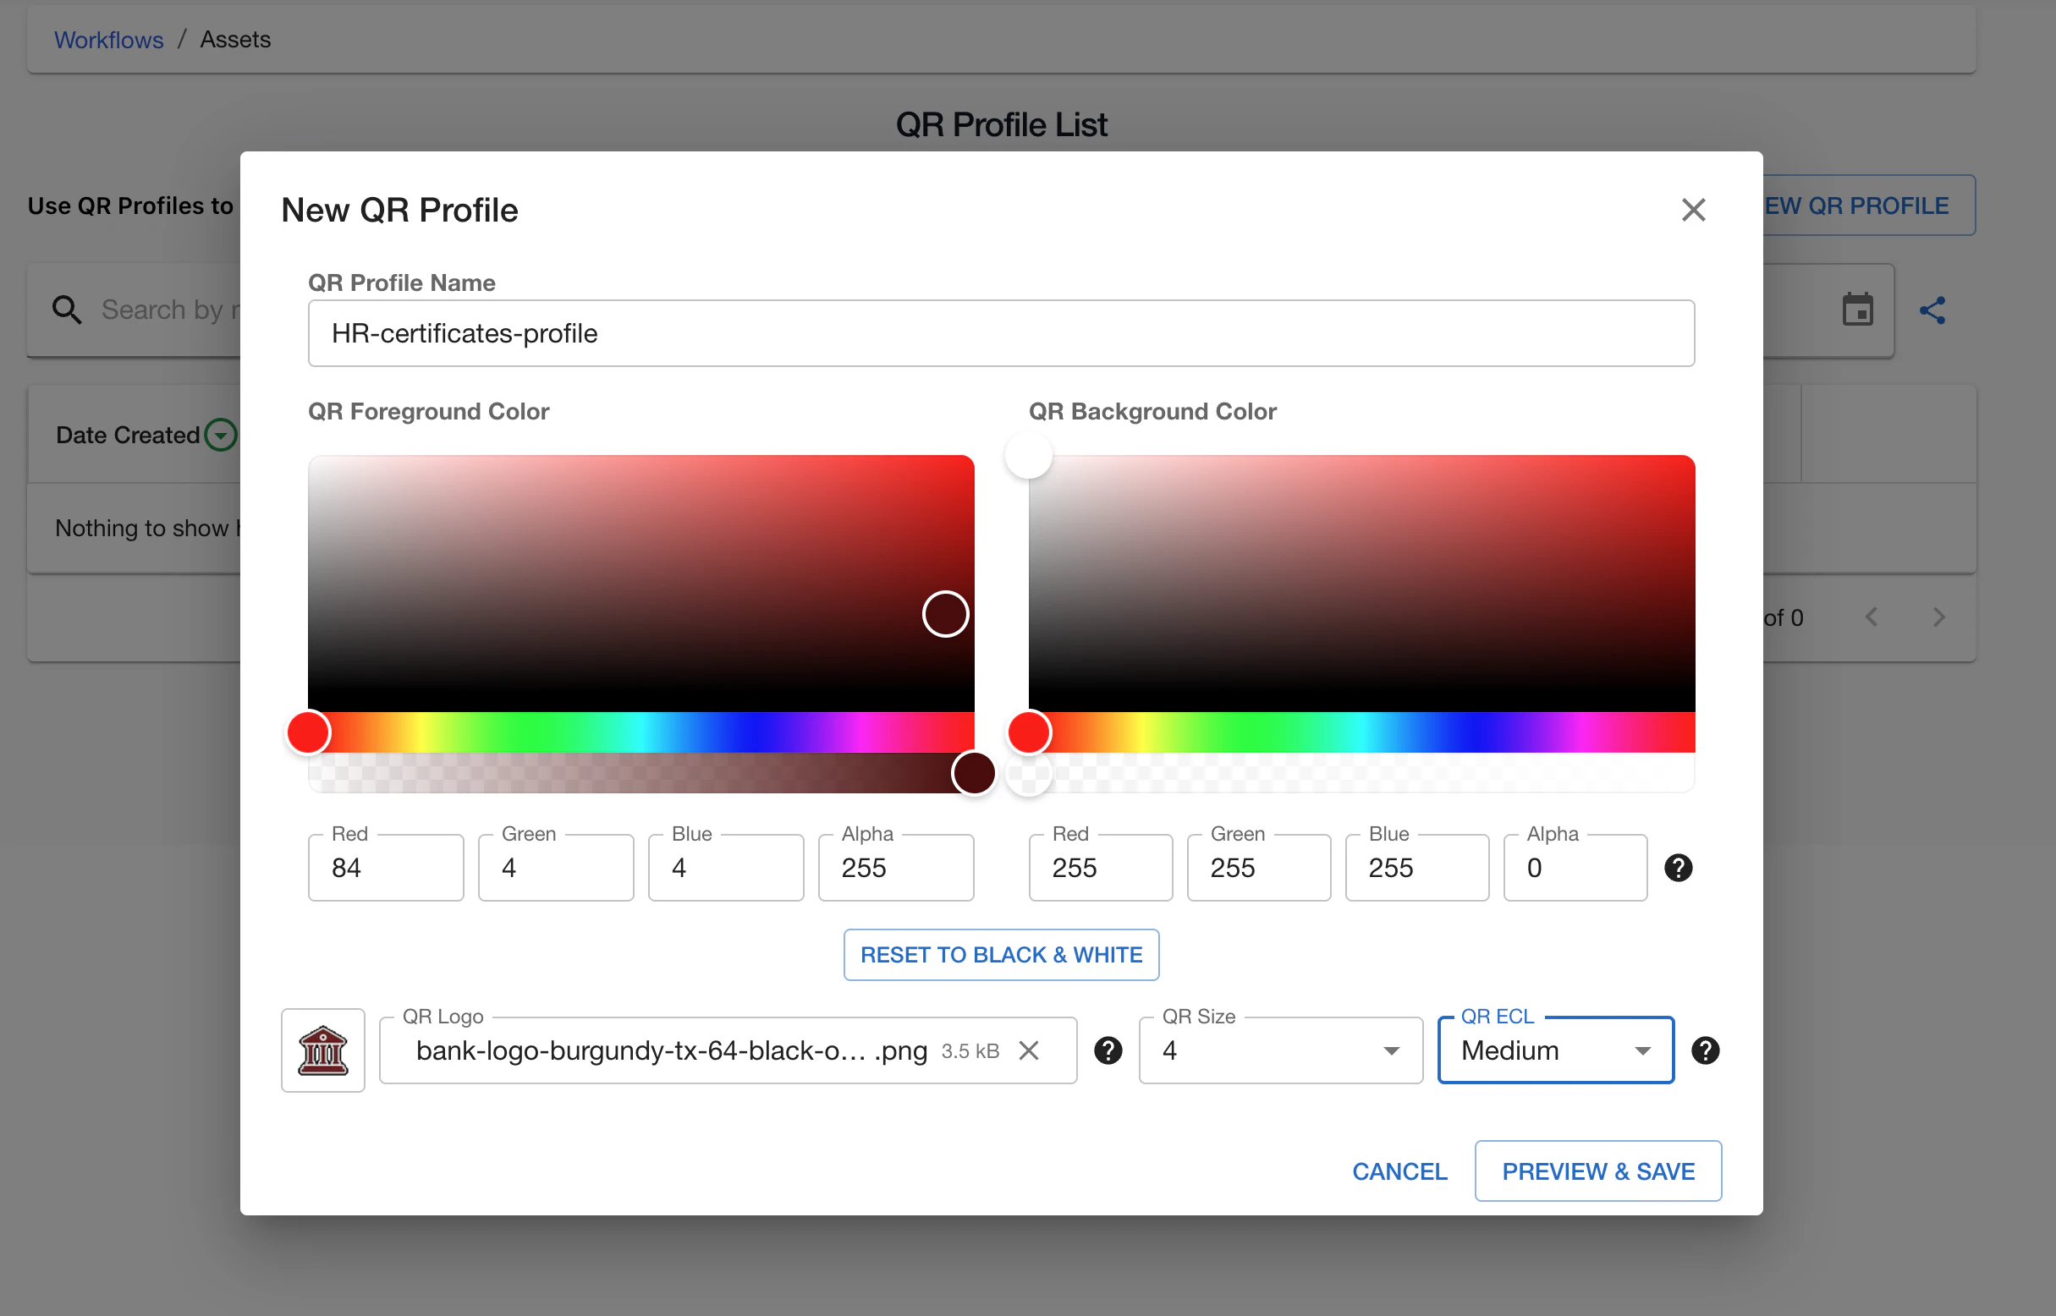Click the help icon beside QR ECL
This screenshot has height=1316, width=2056.
pos(1706,1050)
